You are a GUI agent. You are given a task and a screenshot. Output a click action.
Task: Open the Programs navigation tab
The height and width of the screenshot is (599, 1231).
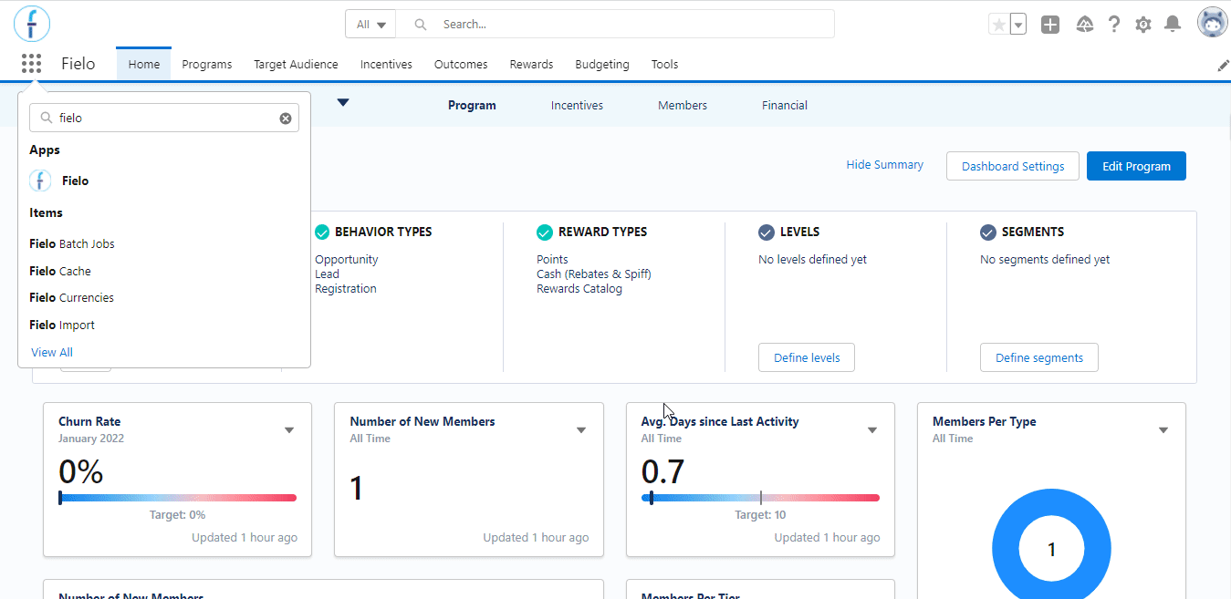tap(207, 64)
